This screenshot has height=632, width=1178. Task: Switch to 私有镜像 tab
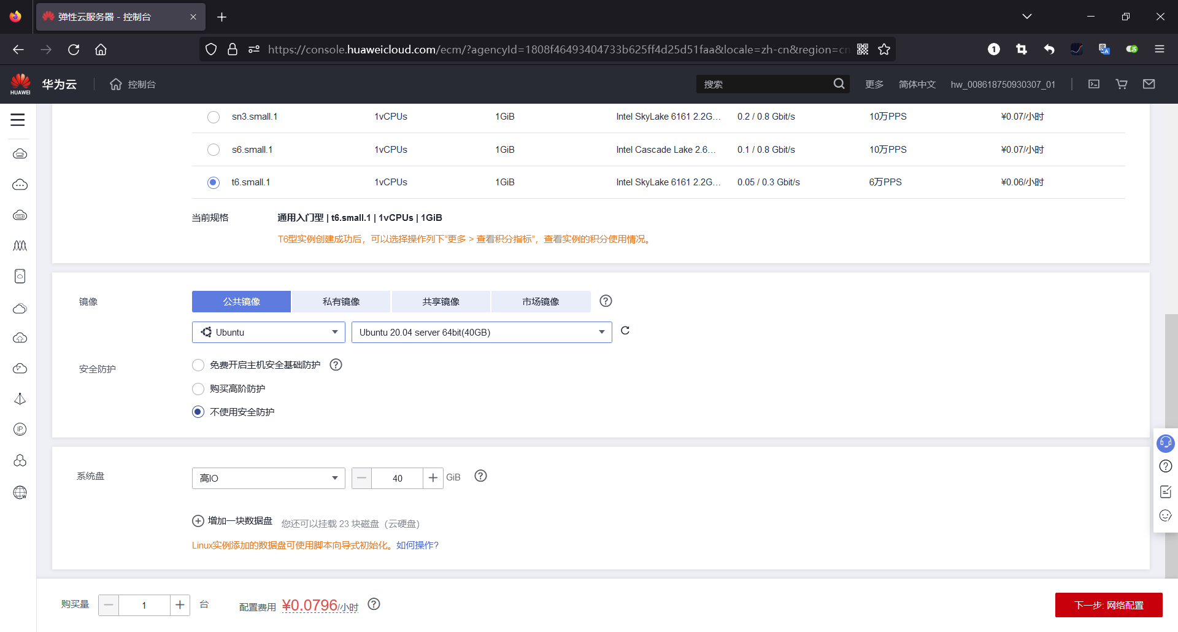(341, 301)
